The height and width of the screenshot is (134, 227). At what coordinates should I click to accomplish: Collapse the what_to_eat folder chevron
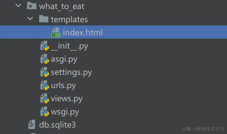point(19,6)
